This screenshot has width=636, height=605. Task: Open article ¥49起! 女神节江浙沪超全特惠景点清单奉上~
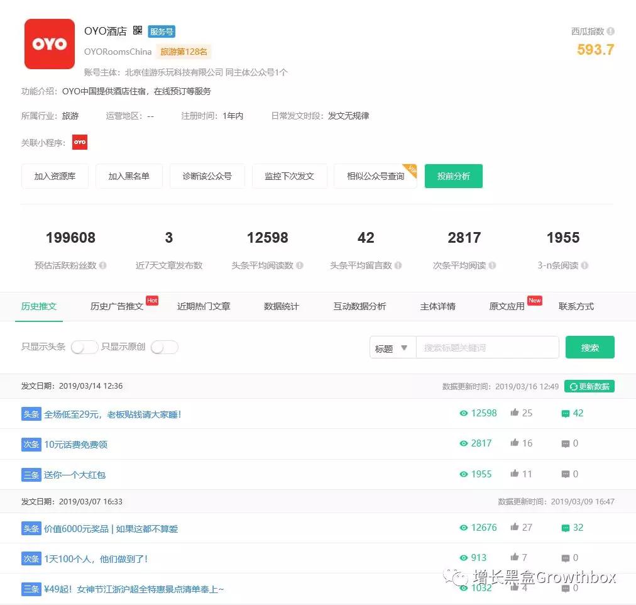click(x=134, y=589)
